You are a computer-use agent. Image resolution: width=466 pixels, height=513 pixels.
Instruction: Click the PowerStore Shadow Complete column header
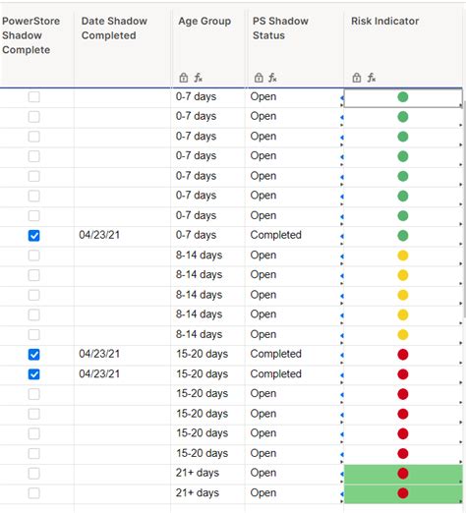tap(30, 35)
